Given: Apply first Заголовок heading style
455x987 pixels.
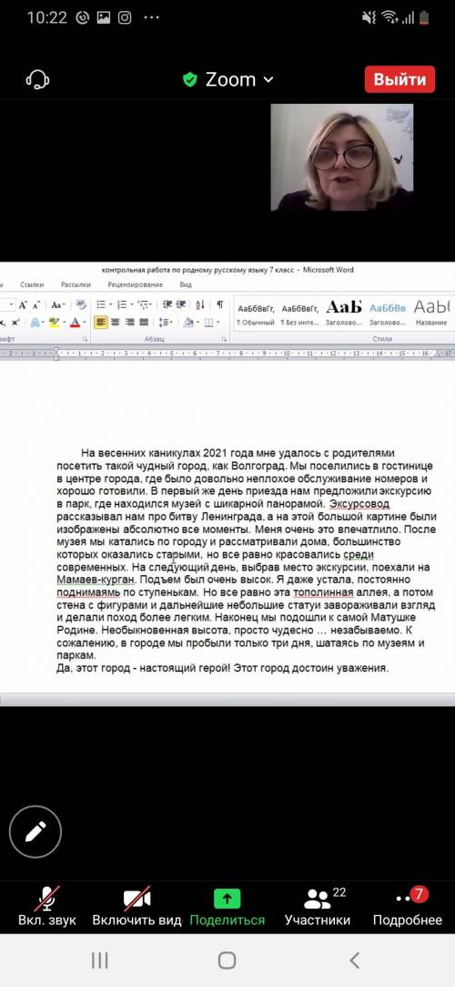Looking at the screenshot, I should pos(344,313).
